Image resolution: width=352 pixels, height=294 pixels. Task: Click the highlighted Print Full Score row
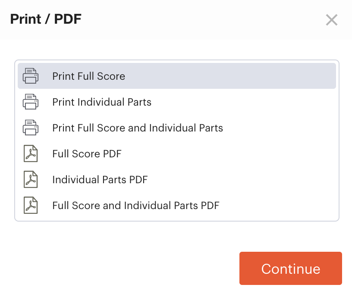[x=176, y=76]
